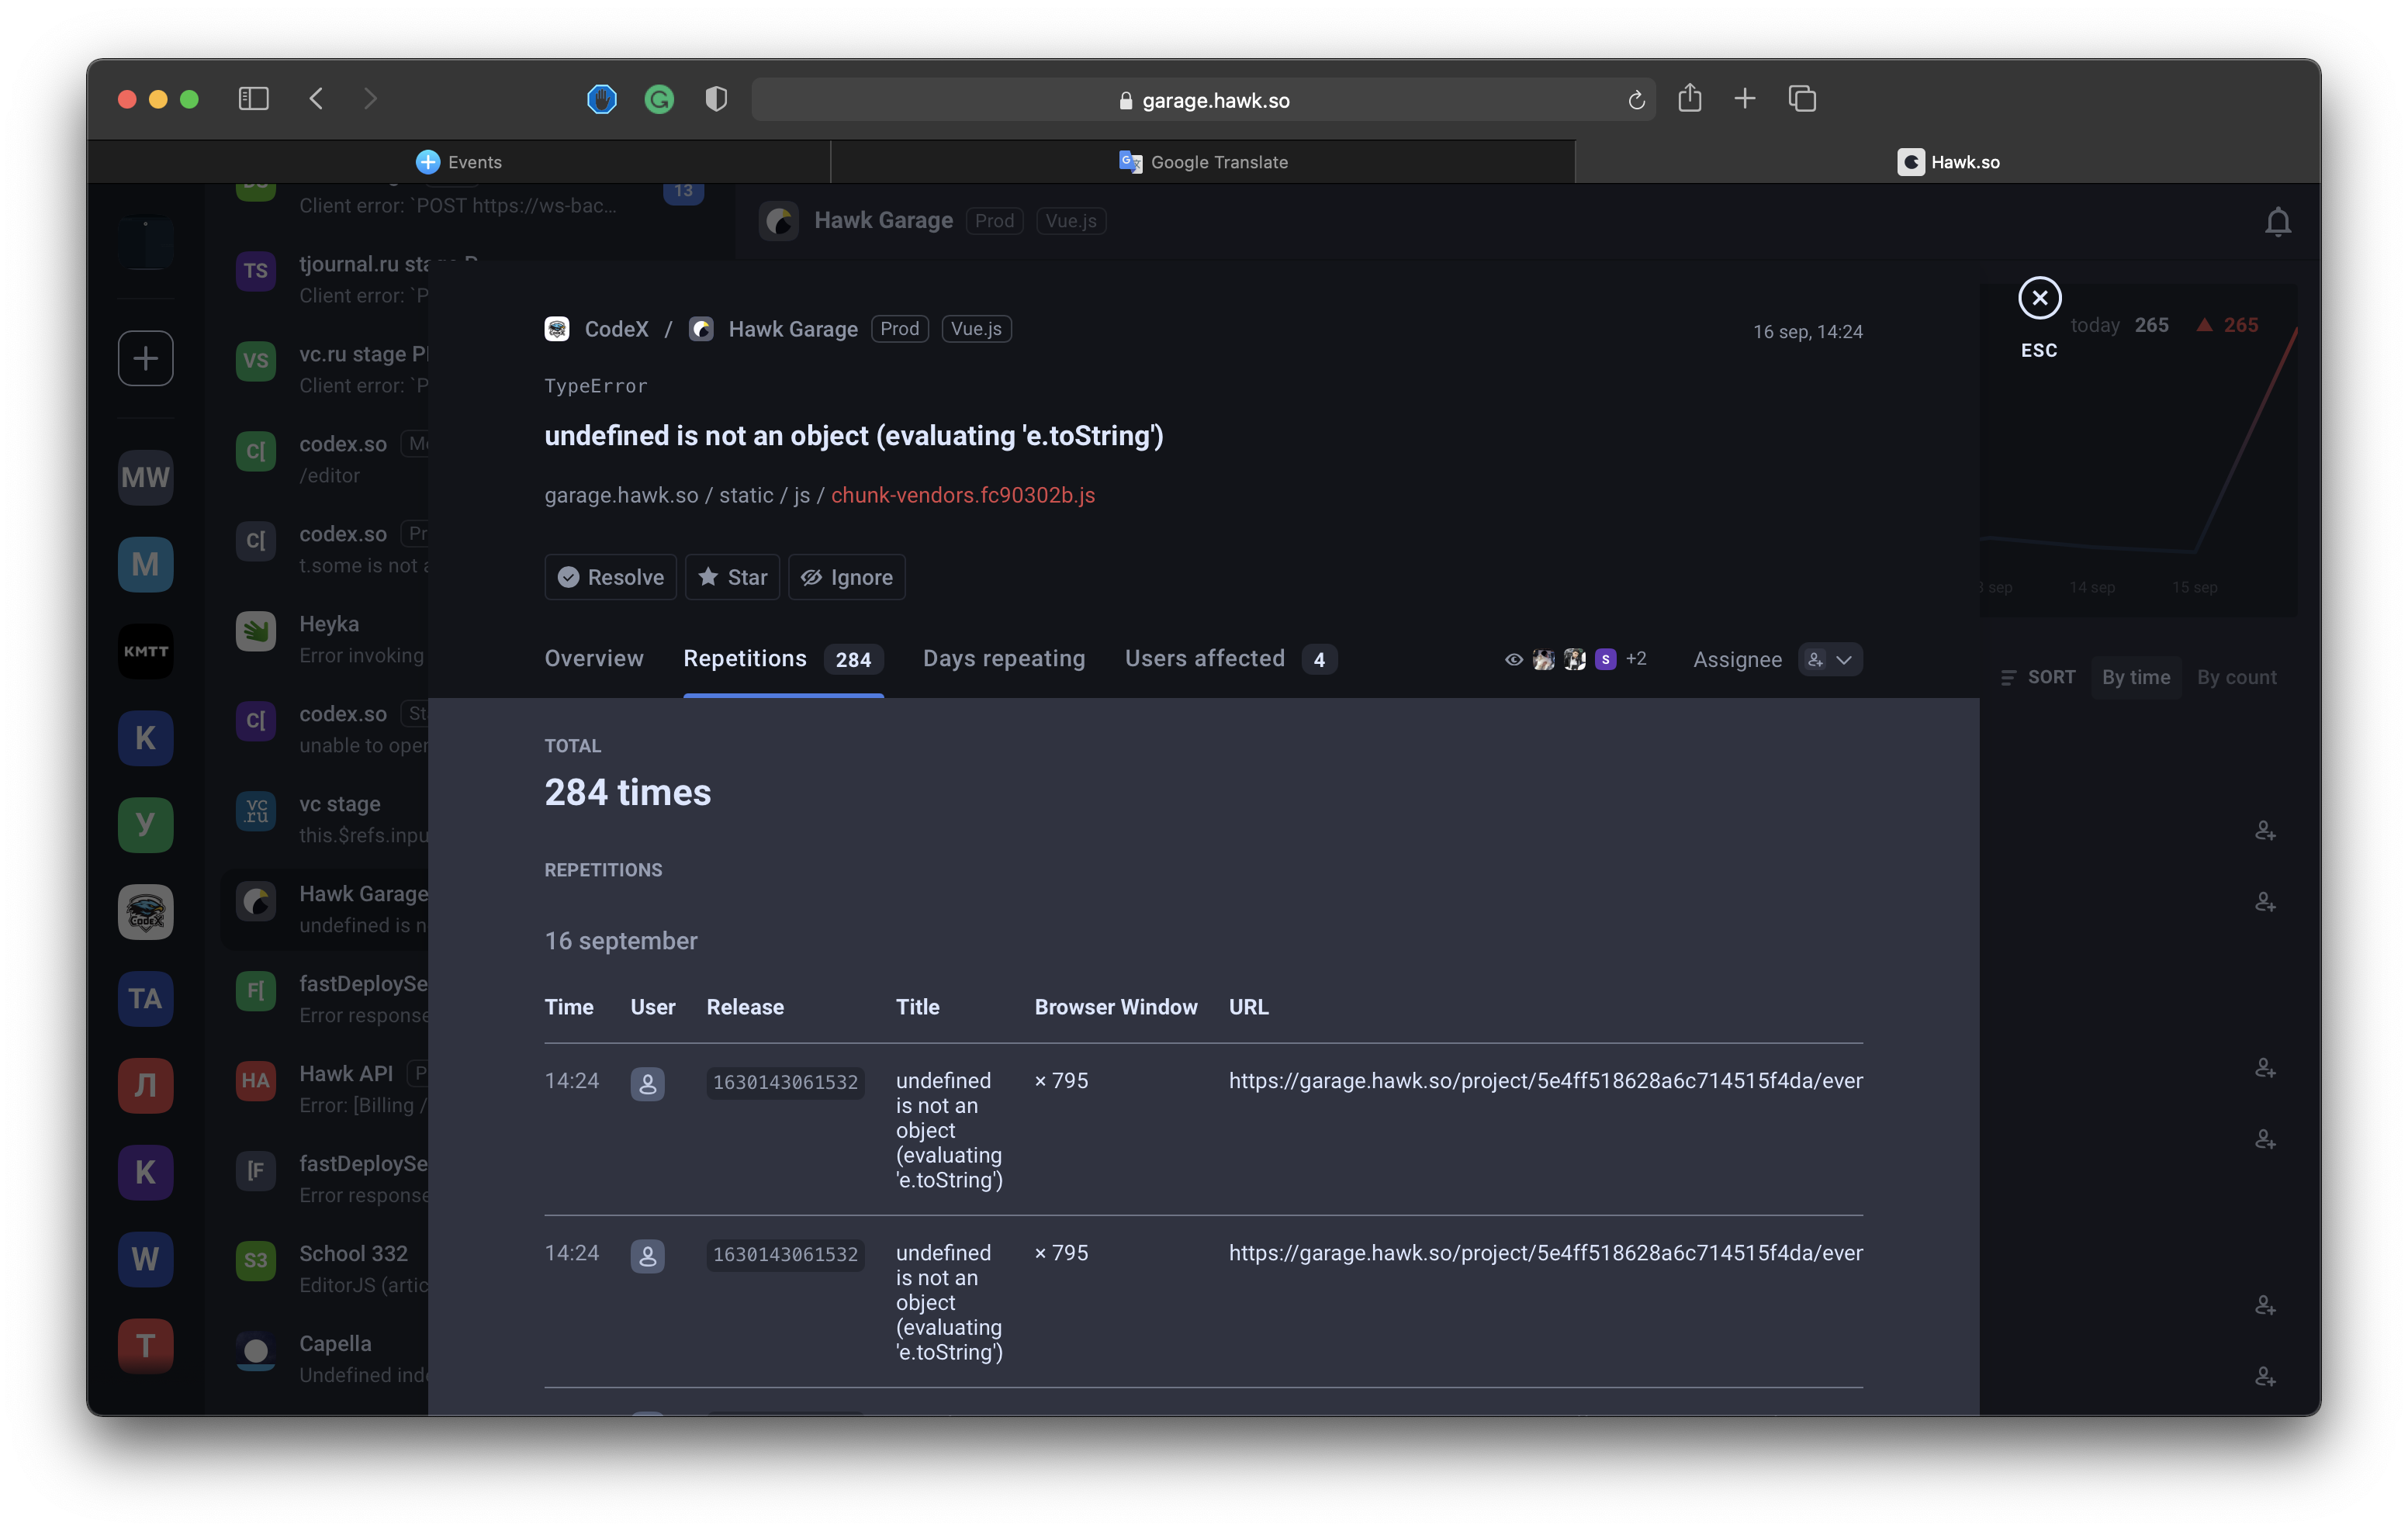2408x1531 pixels.
Task: Switch to the Overview tab
Action: pos(594,658)
